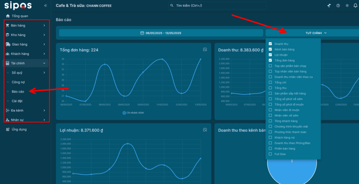Uncheck the Lợi nhuận checkbox
The height and width of the screenshot is (184, 359).
click(270, 55)
